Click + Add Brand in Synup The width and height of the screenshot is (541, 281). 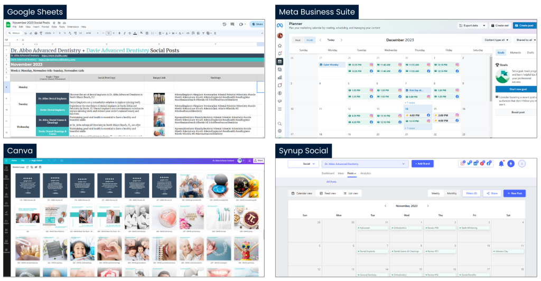pyautogui.click(x=422, y=164)
